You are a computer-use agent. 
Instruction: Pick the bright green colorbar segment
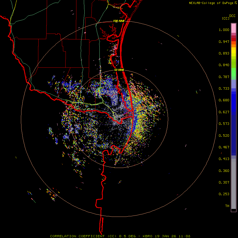coord(234,72)
